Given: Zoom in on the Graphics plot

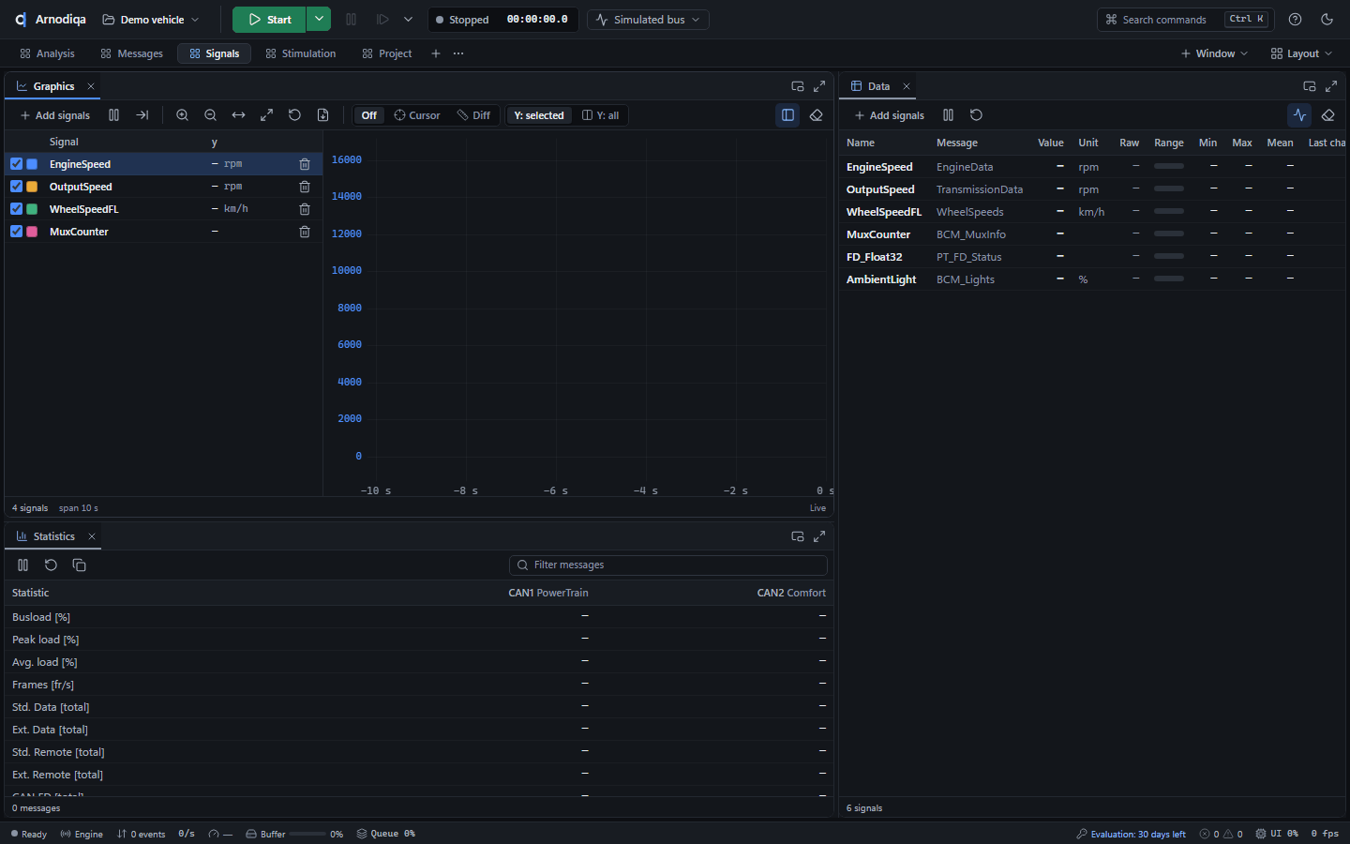Looking at the screenshot, I should (x=183, y=115).
